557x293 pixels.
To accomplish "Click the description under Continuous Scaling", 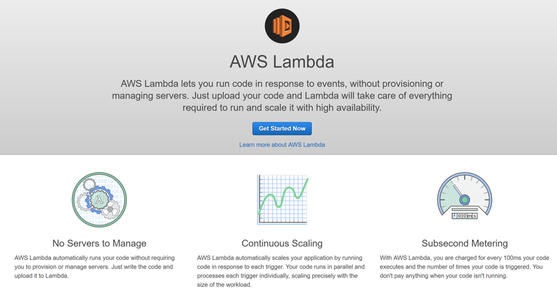I will 281,271.
